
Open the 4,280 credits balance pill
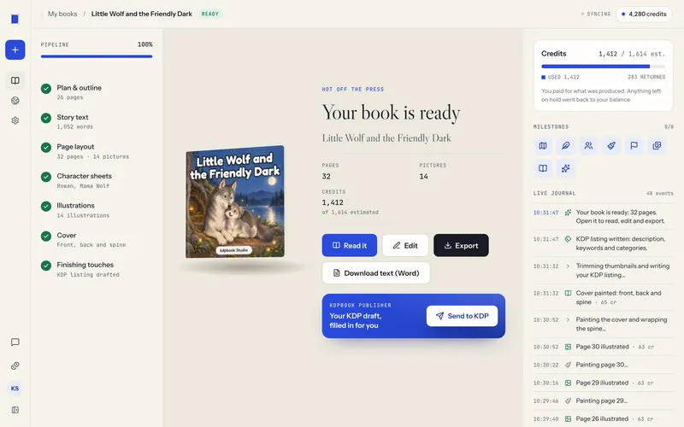click(x=644, y=14)
